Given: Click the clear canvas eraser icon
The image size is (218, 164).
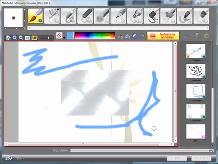Looking at the screenshot, I should click(127, 36).
